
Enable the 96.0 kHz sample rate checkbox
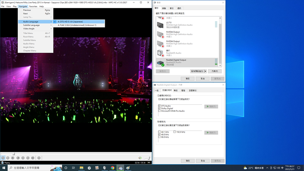pyautogui.click(x=159, y=137)
